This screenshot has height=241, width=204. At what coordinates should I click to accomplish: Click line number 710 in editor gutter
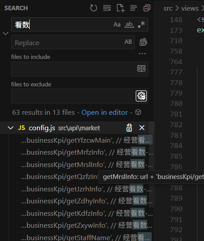coord(176,41)
